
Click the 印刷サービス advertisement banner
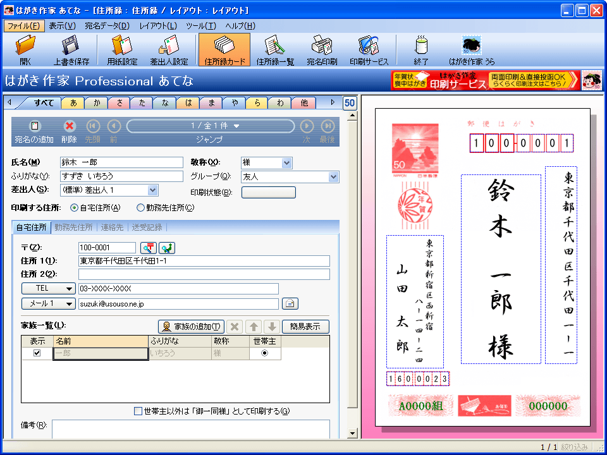[x=486, y=80]
